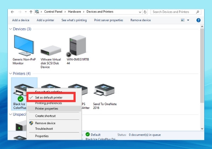Select VMware Virtual disk SCSI Disk Device
The height and width of the screenshot is (149, 212).
[x=51, y=57]
